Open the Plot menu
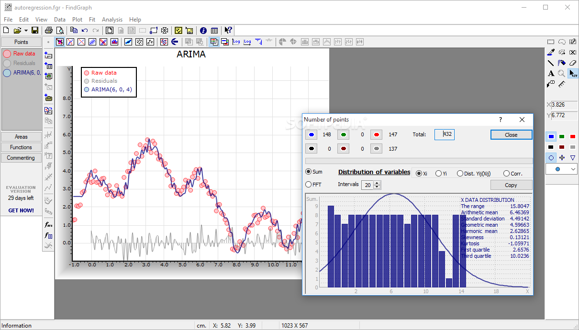Screen dimensions: 579x330 pos(77,20)
